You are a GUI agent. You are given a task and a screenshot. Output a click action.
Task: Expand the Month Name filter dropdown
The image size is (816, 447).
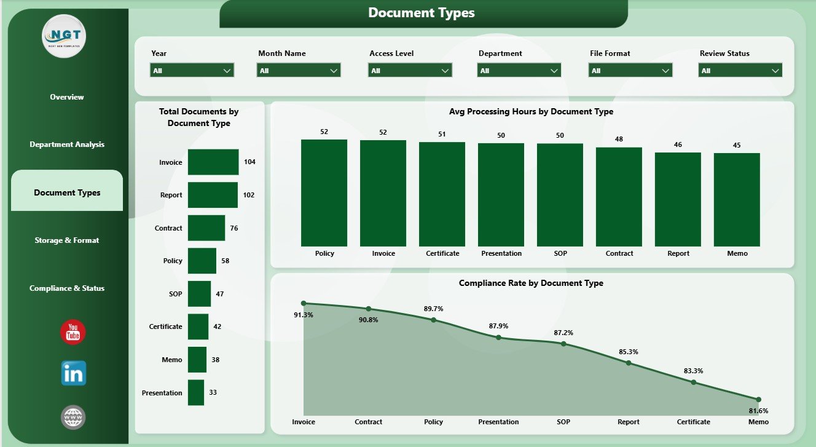(299, 71)
